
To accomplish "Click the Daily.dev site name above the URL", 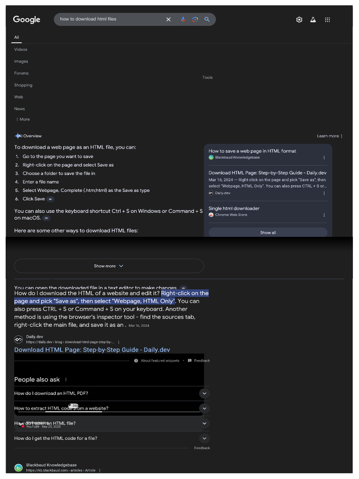I will click(x=35, y=337).
